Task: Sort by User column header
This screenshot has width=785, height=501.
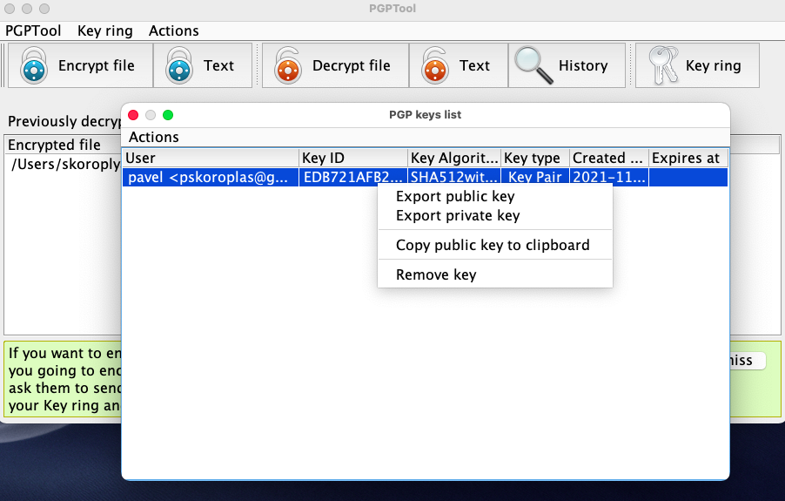Action: [211, 159]
